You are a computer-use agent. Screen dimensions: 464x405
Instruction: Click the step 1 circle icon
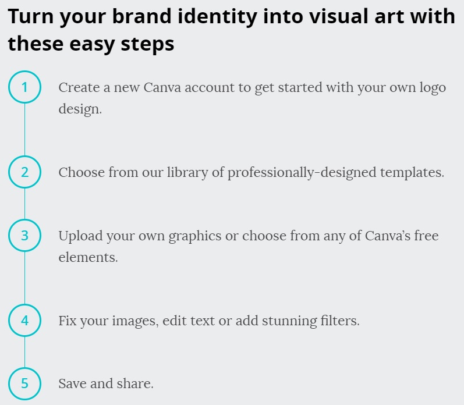coord(24,87)
